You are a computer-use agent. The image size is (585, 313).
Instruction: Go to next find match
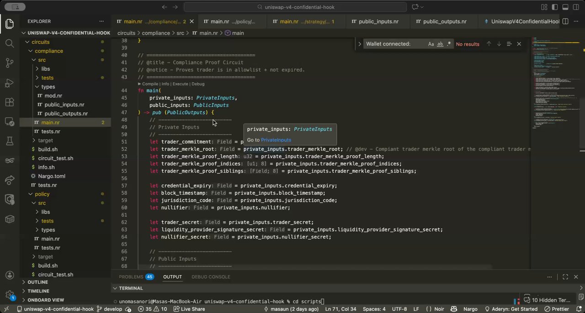pyautogui.click(x=499, y=44)
